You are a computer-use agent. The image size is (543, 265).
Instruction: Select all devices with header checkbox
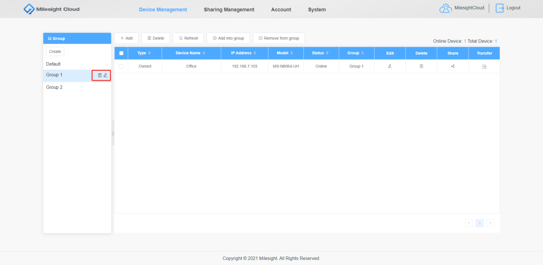tap(121, 53)
